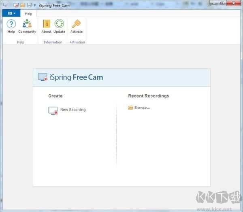Image resolution: width=243 pixels, height=212 pixels.
Task: Click New Recording quick-access toolbar icon
Action: click(x=16, y=5)
